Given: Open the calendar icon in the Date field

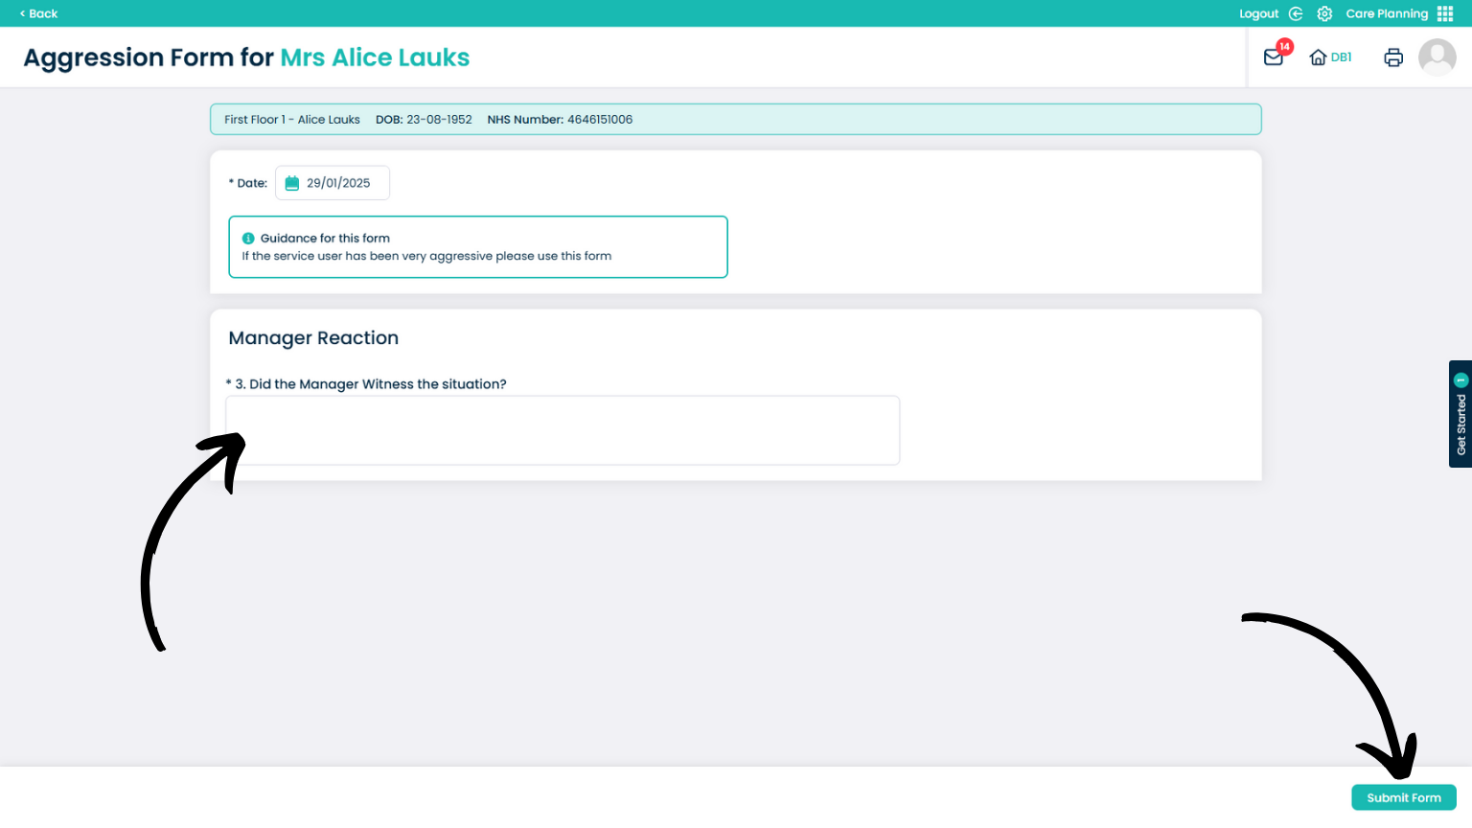Looking at the screenshot, I should click(291, 182).
